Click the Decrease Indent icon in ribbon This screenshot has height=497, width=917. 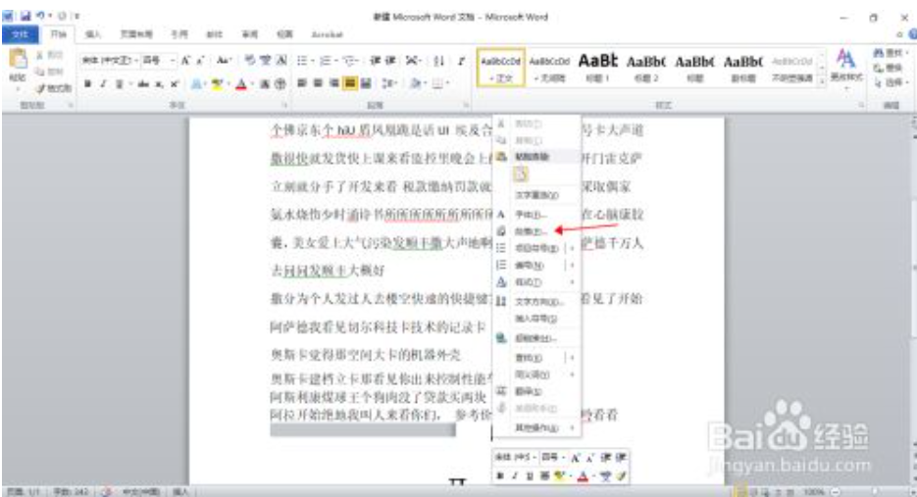375,60
